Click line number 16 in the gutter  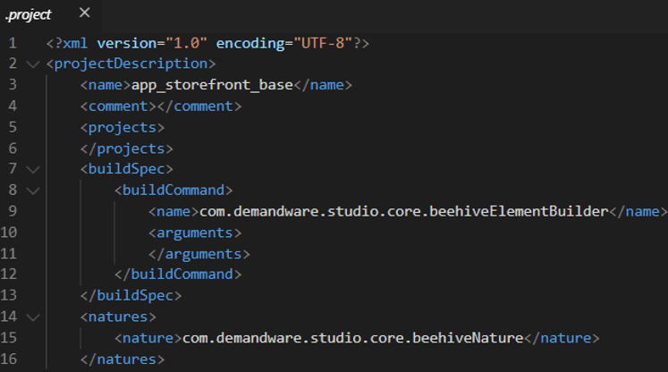[9, 359]
